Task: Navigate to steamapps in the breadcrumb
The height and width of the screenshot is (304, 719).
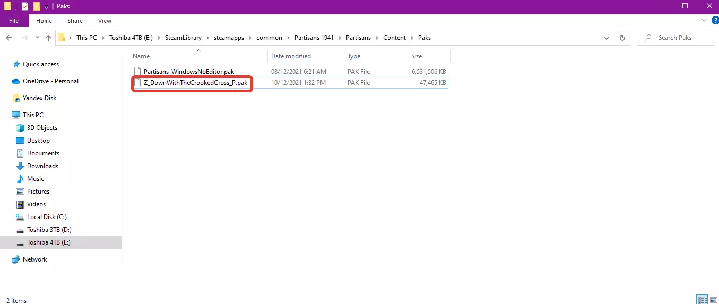Action: tap(229, 38)
